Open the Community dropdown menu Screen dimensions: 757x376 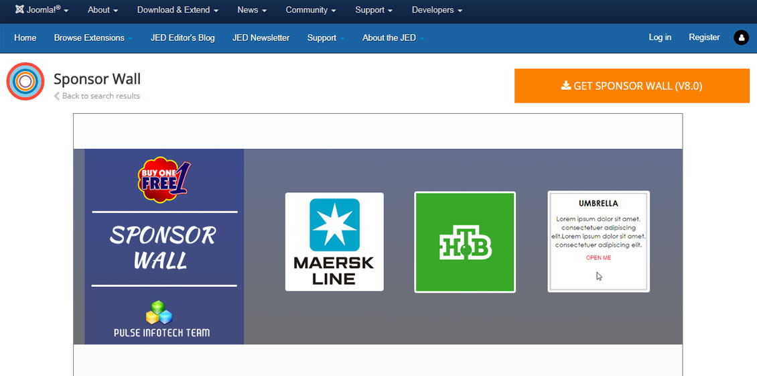click(311, 10)
